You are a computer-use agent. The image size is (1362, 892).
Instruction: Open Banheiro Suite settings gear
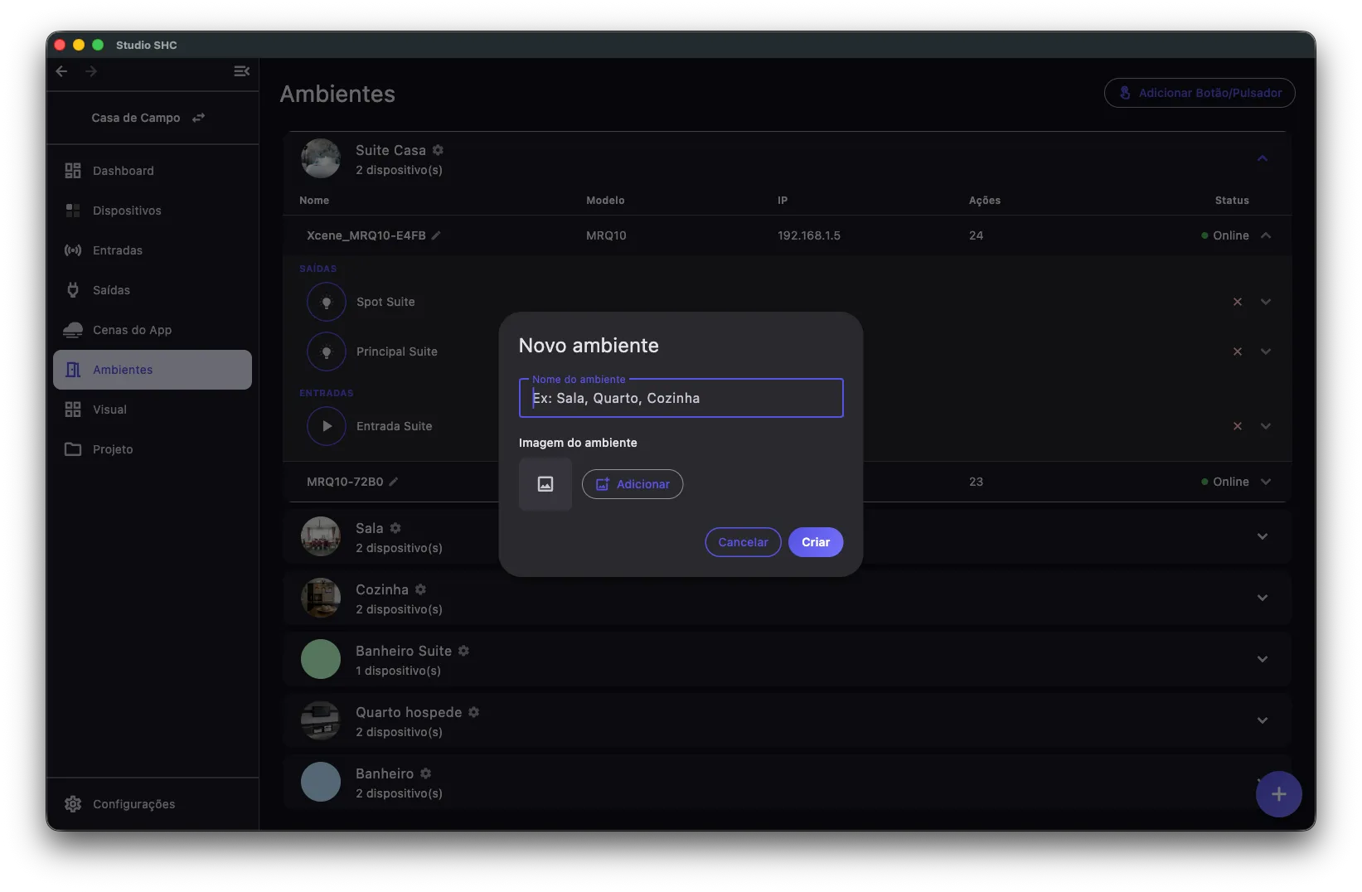coord(463,651)
